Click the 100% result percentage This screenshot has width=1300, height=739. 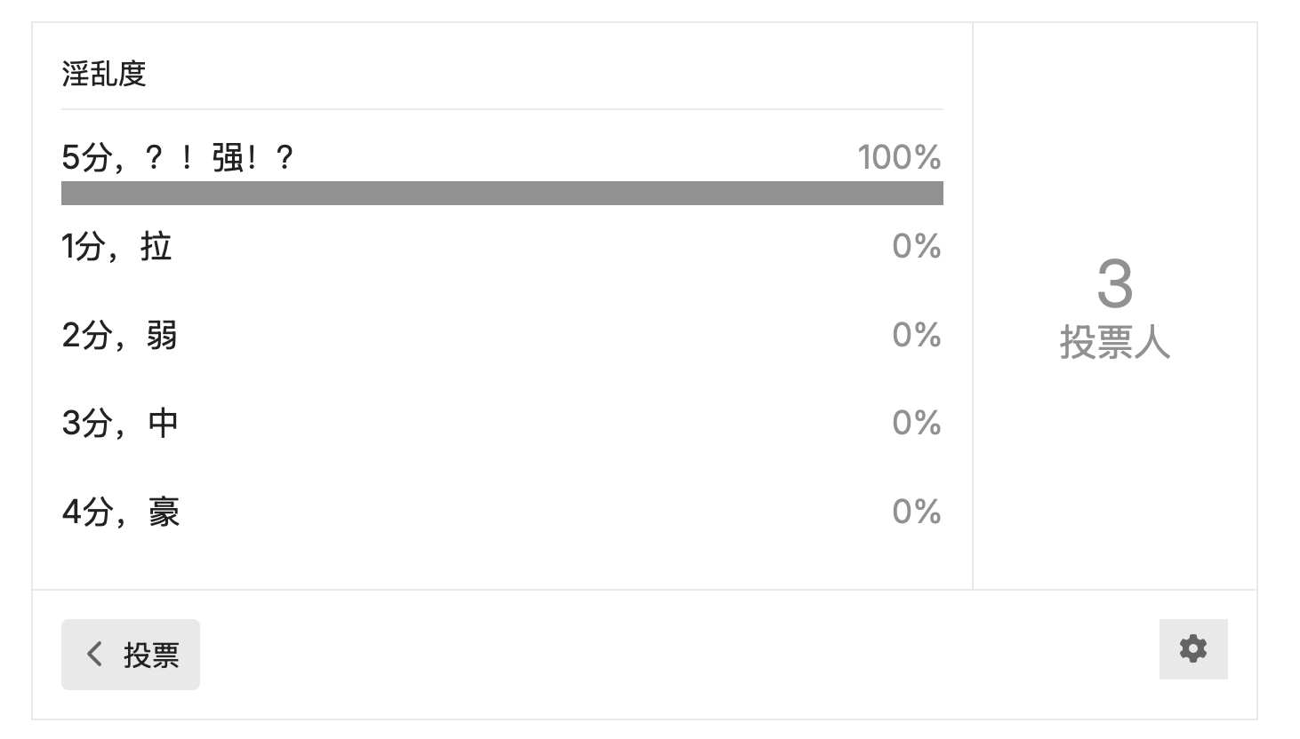point(899,158)
